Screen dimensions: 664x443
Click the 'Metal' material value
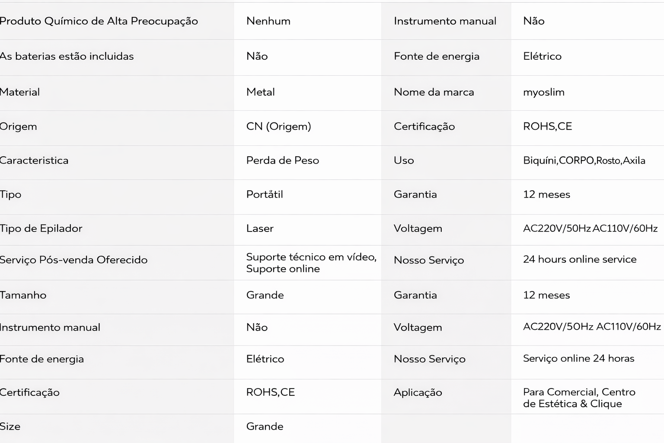[x=260, y=92]
